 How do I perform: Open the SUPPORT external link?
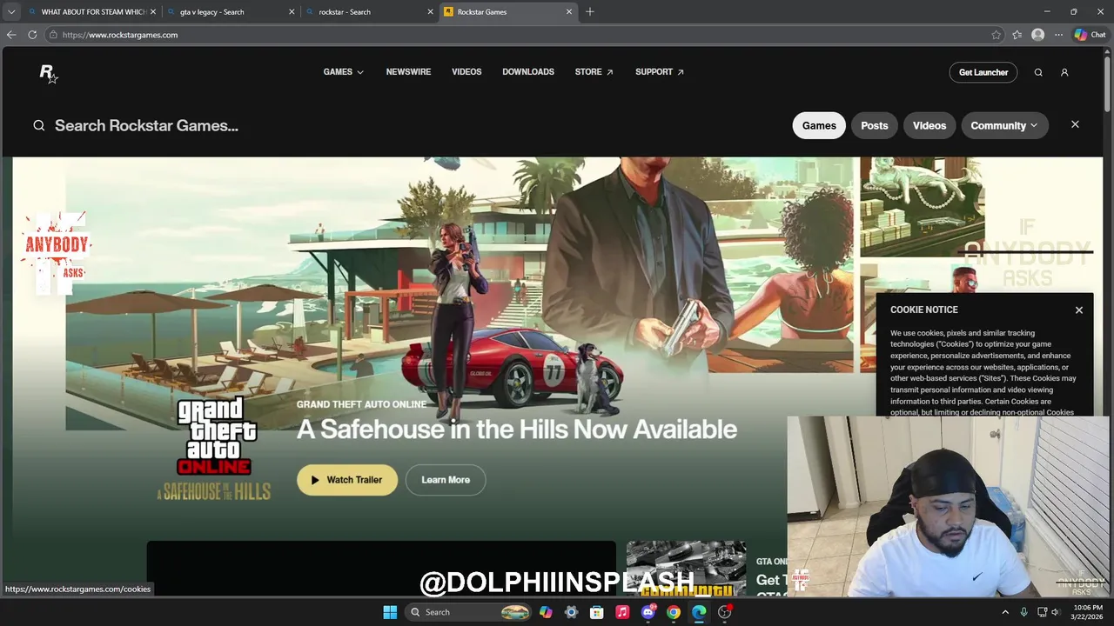coord(660,72)
